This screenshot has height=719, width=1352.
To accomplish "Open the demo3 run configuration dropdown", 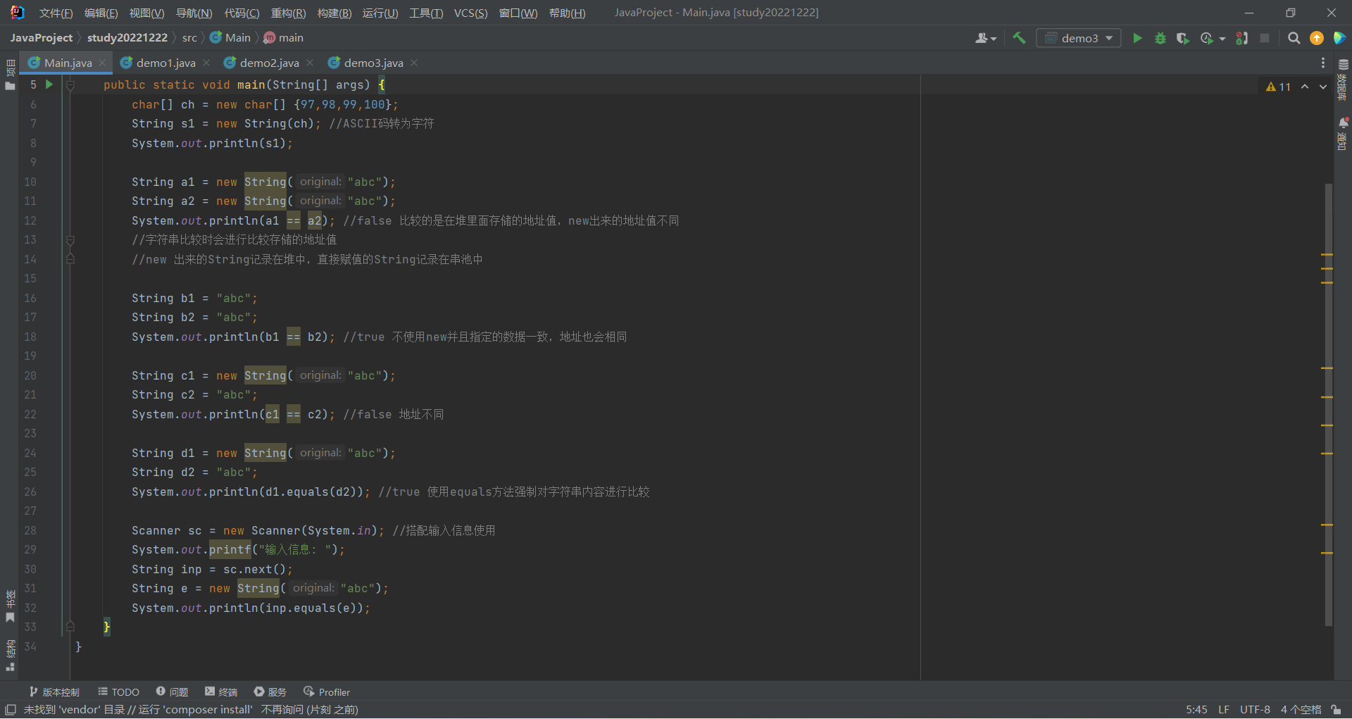I will coord(1079,38).
